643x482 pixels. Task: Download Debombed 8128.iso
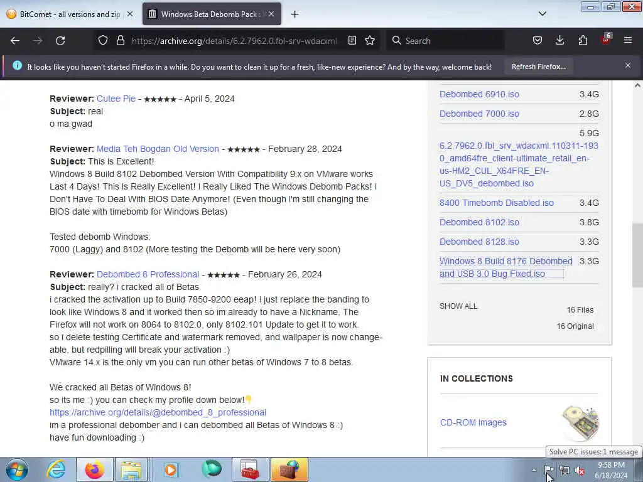tap(479, 242)
